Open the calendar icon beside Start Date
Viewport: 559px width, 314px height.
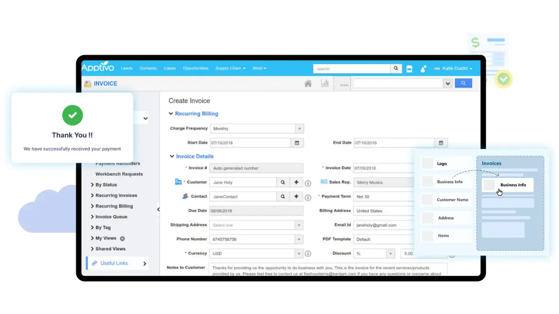pos(297,143)
